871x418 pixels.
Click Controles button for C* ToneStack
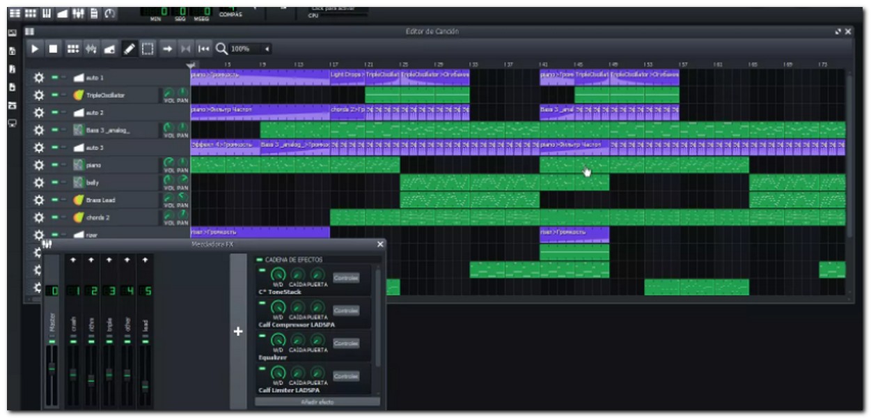tap(345, 277)
